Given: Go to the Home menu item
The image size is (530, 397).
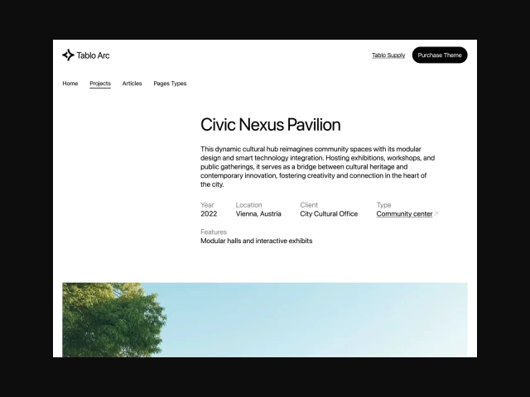Looking at the screenshot, I should coord(70,84).
